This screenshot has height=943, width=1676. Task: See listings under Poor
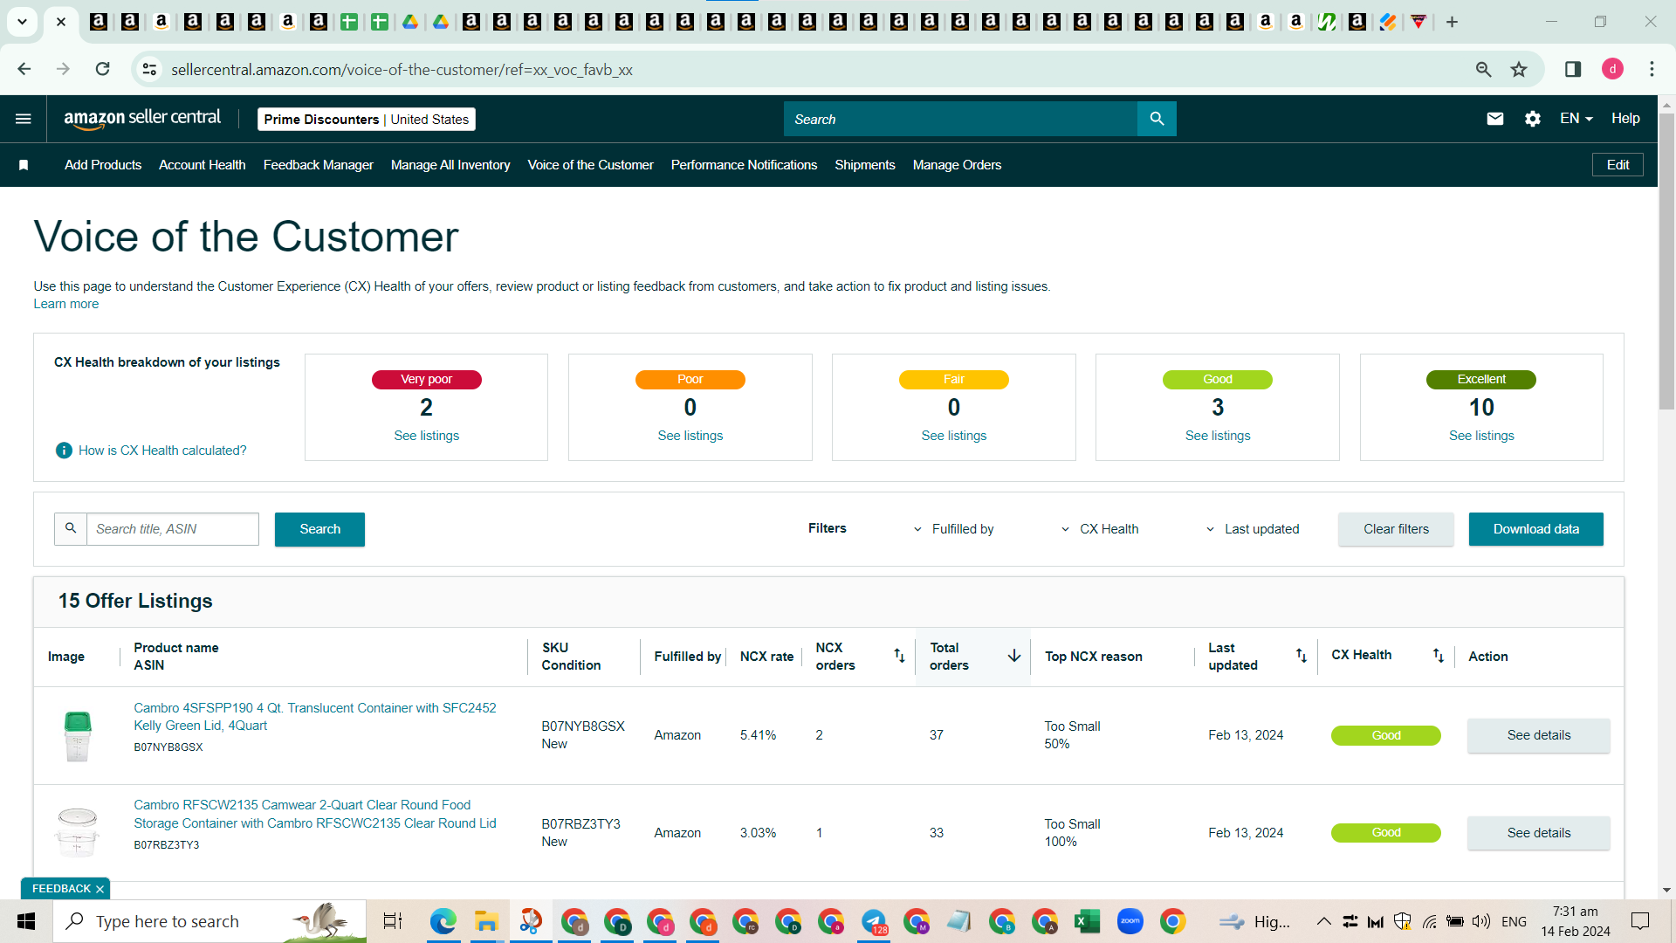pyautogui.click(x=690, y=436)
